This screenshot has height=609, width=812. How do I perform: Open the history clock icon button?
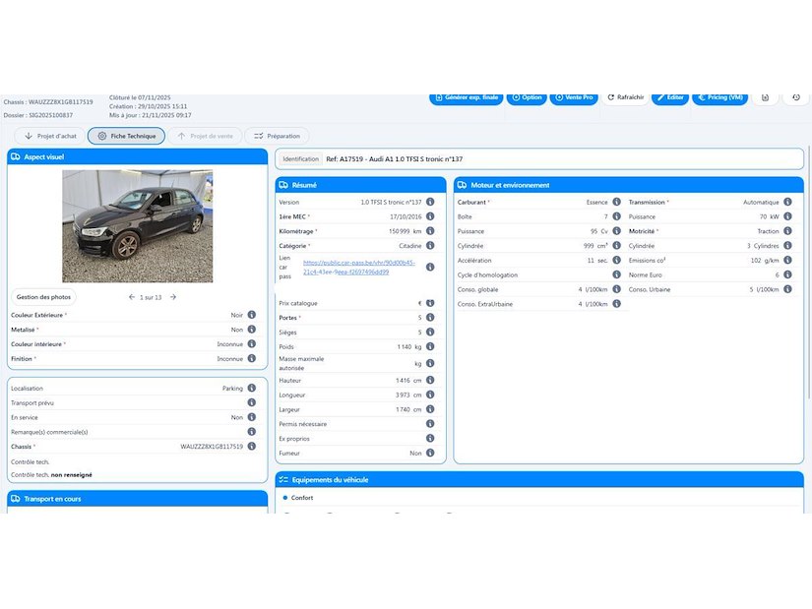click(x=795, y=97)
